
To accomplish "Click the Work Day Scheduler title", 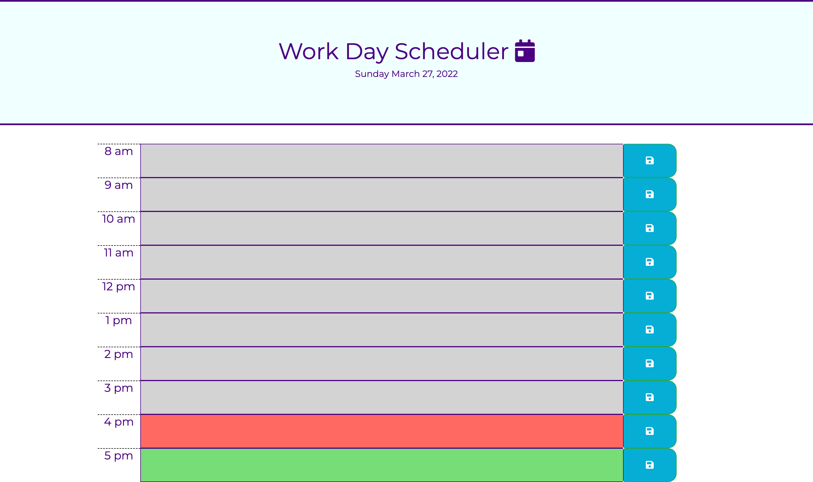I will [x=394, y=51].
